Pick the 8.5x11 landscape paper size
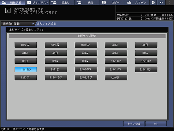Screen dimensions: 174x131 pyautogui.click(x=116, y=69)
